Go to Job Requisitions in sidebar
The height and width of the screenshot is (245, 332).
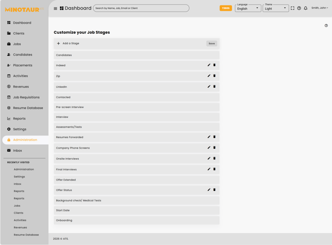pyautogui.click(x=26, y=97)
